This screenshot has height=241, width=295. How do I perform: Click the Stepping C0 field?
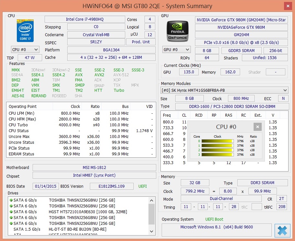click(96, 27)
